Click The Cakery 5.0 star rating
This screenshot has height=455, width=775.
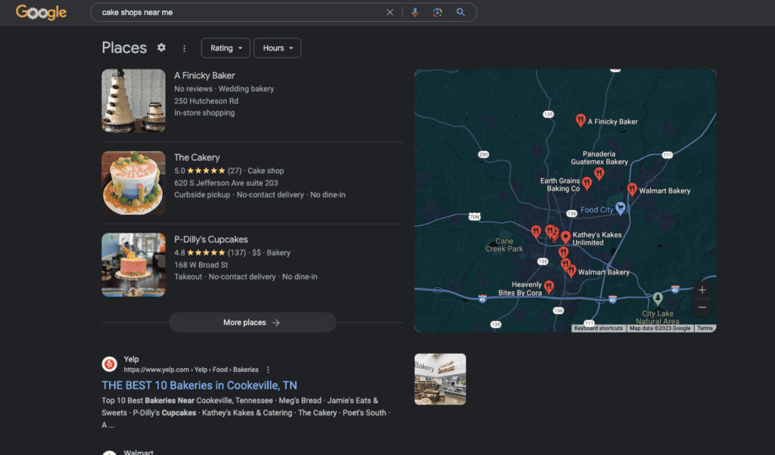207,171
